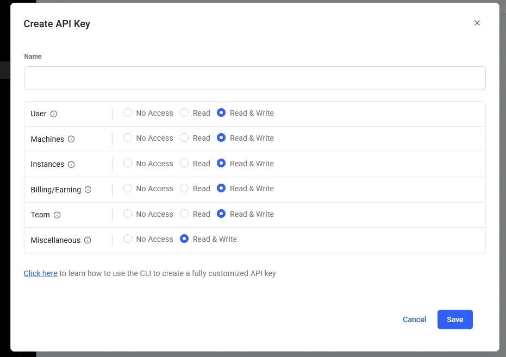Save the new API key
506x357 pixels.
click(455, 320)
